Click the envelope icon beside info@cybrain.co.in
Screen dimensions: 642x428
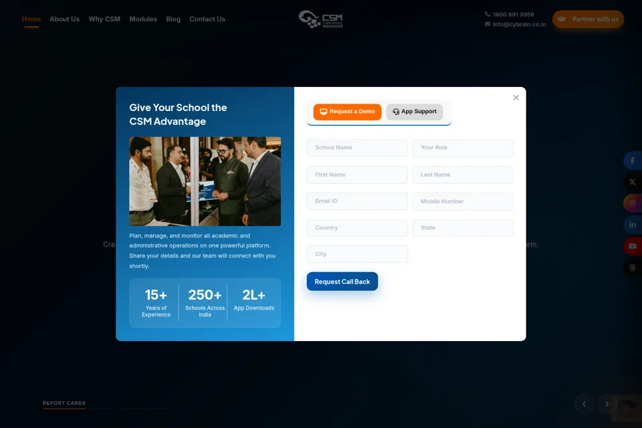pyautogui.click(x=488, y=24)
